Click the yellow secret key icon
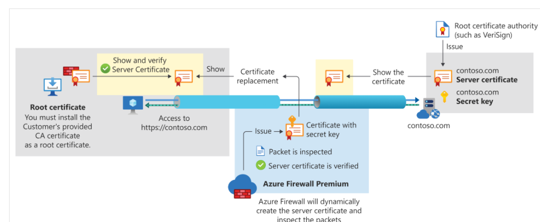Screen dimensions: 540x222 click(445, 97)
